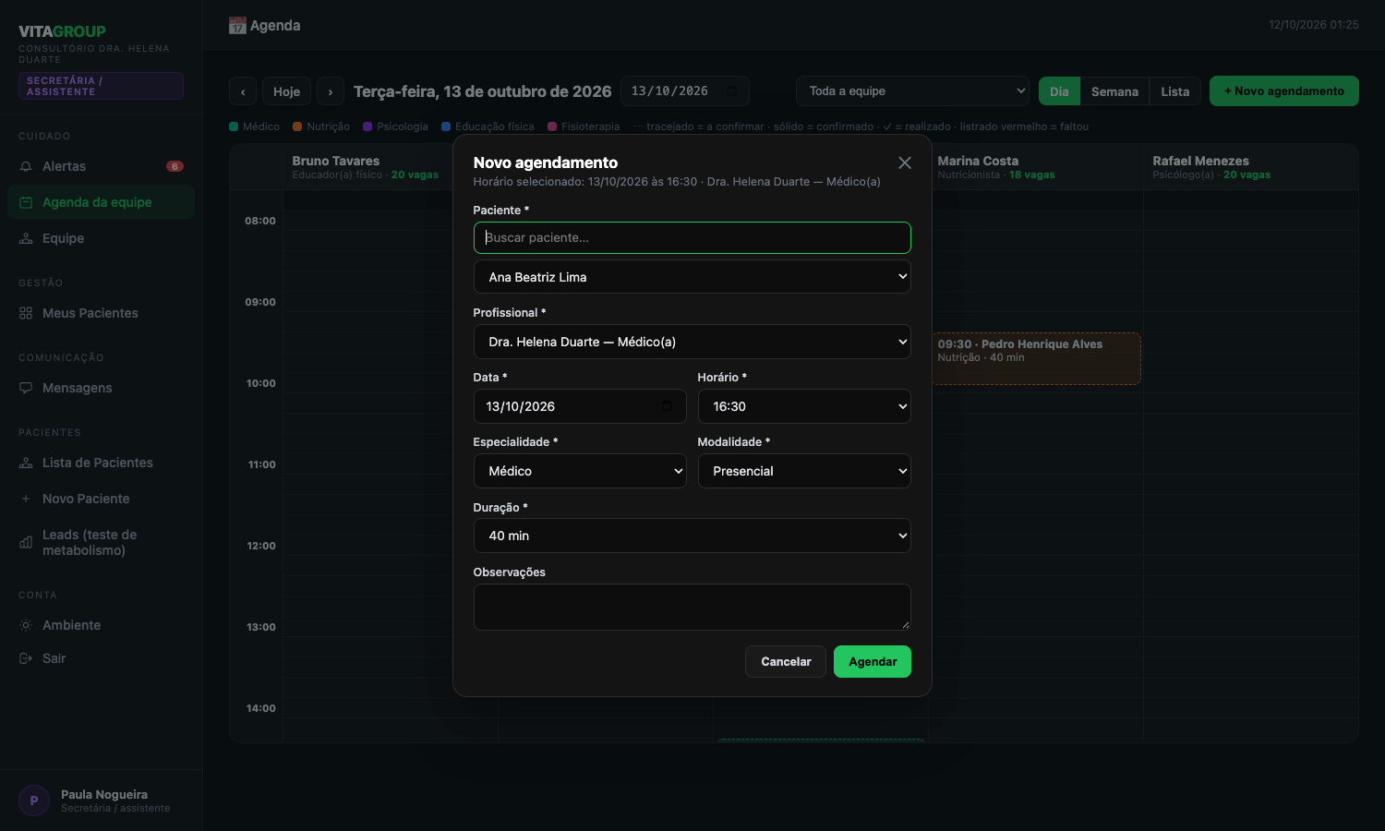The width and height of the screenshot is (1385, 831).
Task: Switch to Dia view tab
Action: [1059, 91]
